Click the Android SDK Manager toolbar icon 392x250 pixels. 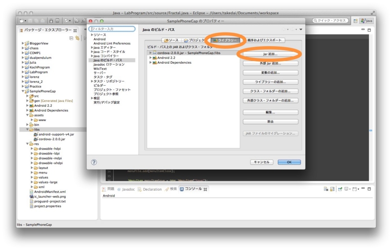coord(51,21)
